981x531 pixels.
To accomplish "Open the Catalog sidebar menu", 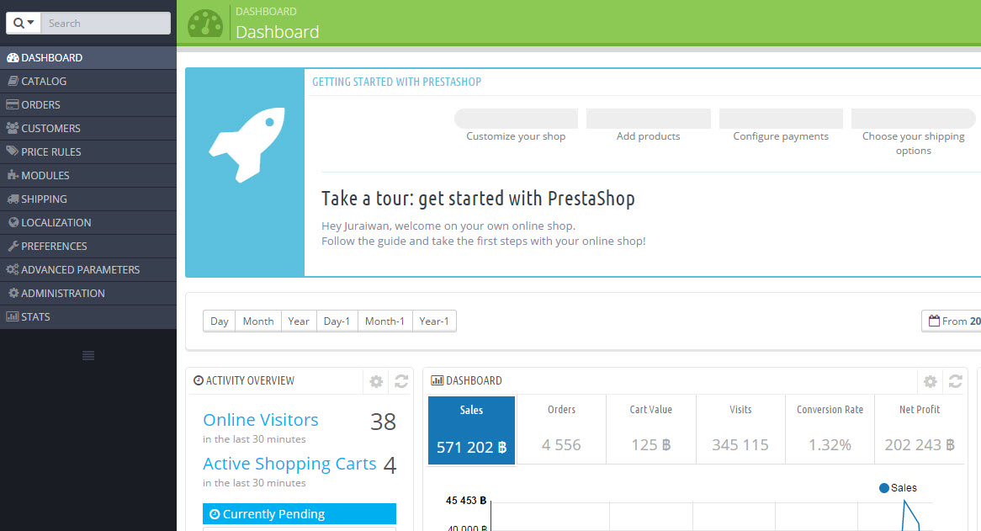I will 88,82.
